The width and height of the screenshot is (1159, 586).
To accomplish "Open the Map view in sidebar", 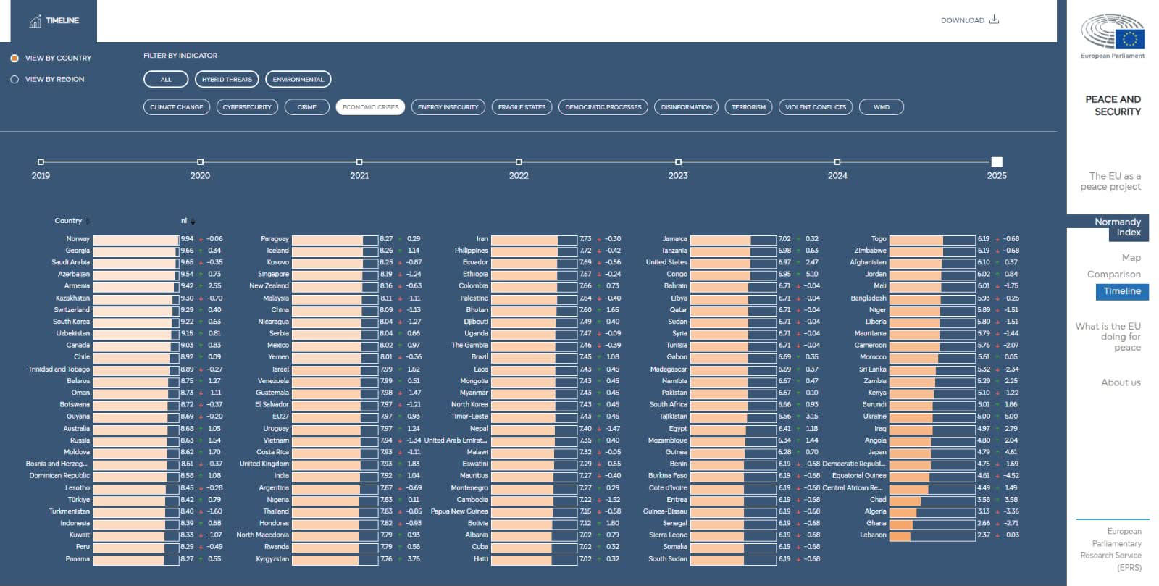I will click(1131, 257).
